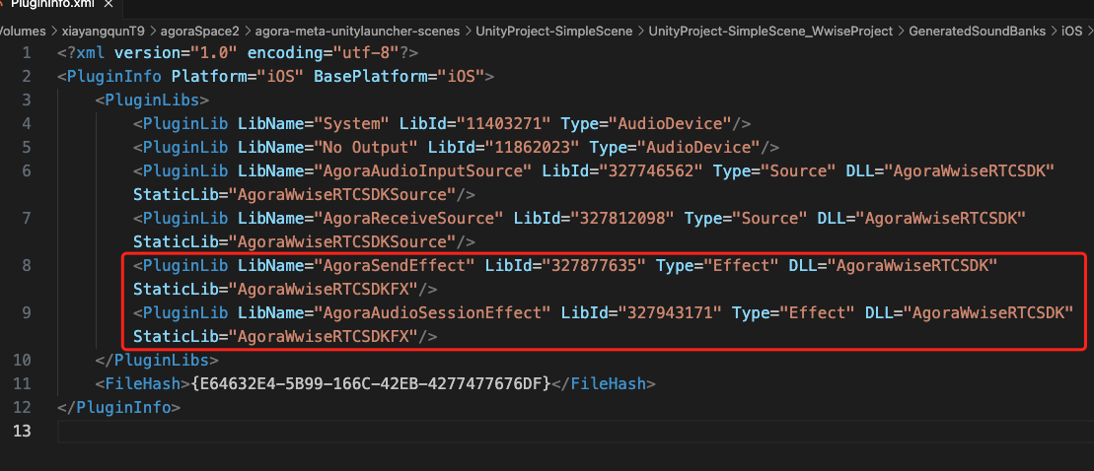
Task: Click LibId value "327943171"
Action: coord(671,312)
